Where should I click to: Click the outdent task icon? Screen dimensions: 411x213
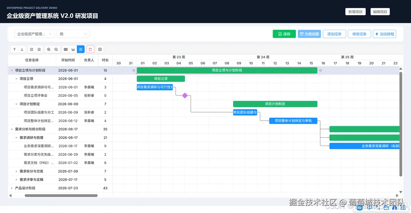(39, 49)
